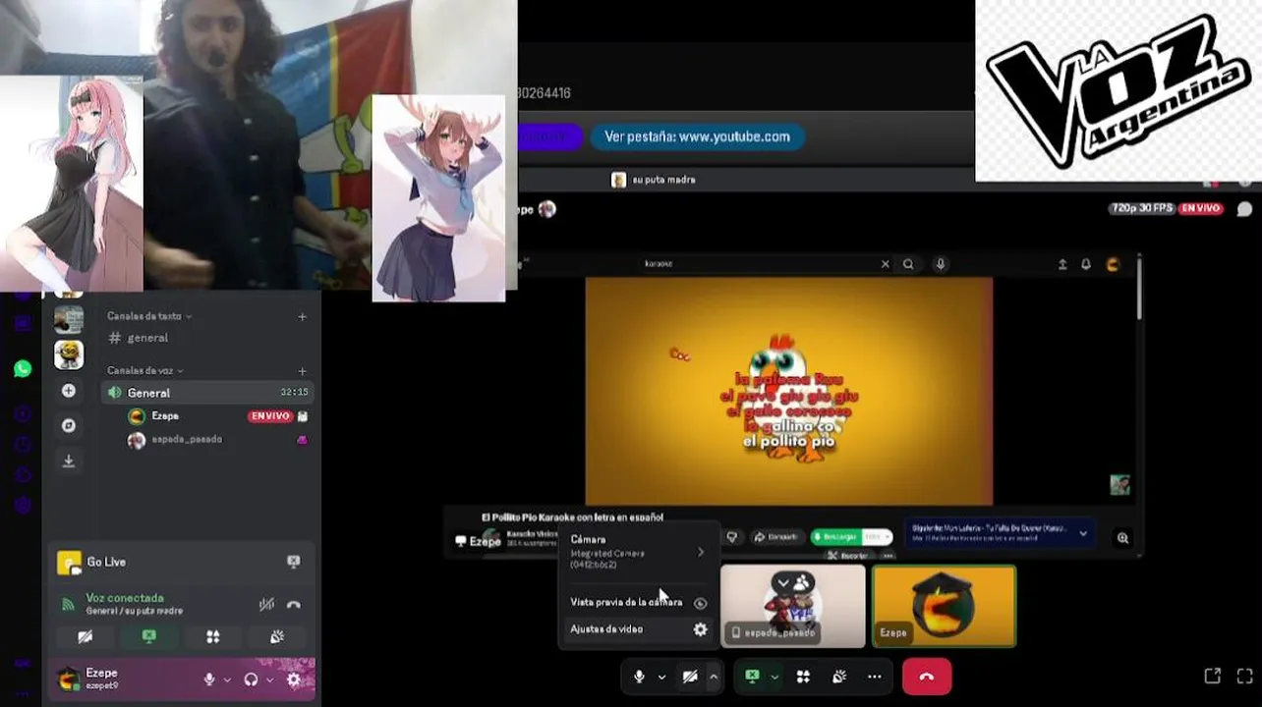
Task: Turn on camera in the sidebar panel
Action: click(x=86, y=636)
